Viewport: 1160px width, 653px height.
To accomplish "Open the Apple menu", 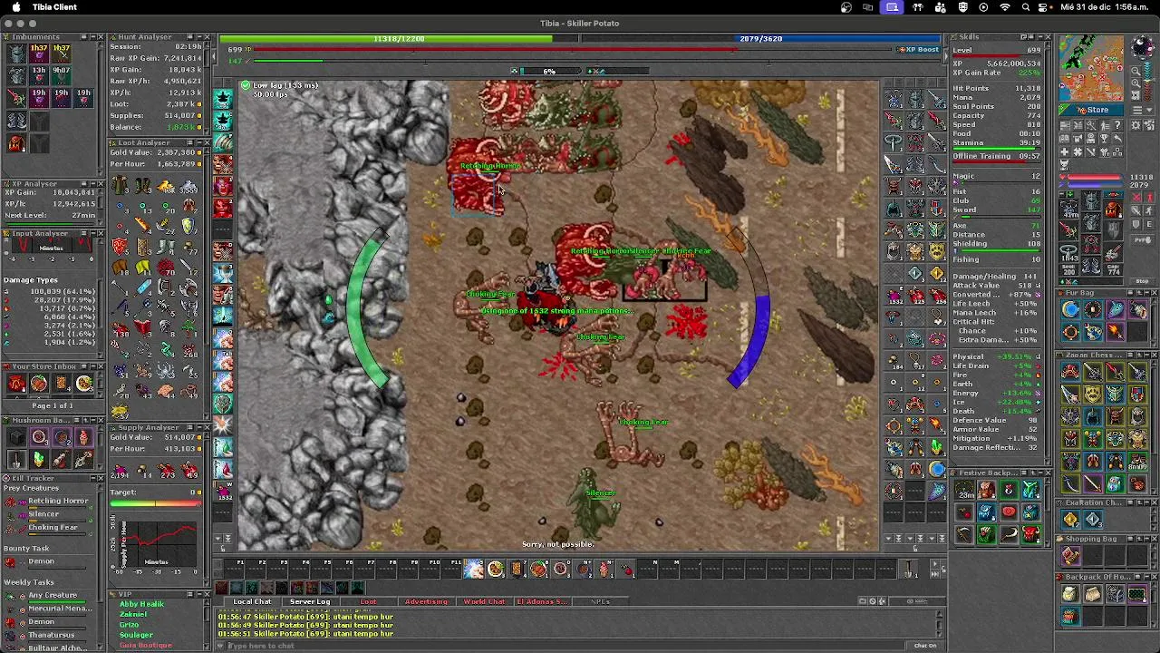I will click(x=15, y=7).
